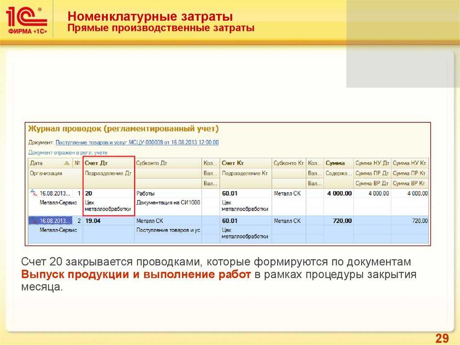Click the 4 000.00 bold sum cell
The width and height of the screenshot is (460, 345).
(x=339, y=193)
